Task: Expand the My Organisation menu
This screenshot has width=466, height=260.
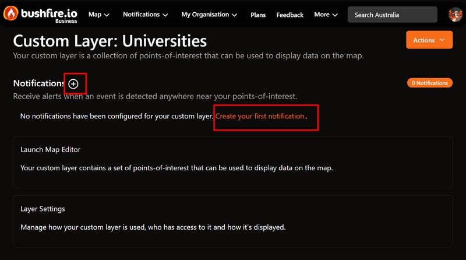Action: click(x=209, y=15)
